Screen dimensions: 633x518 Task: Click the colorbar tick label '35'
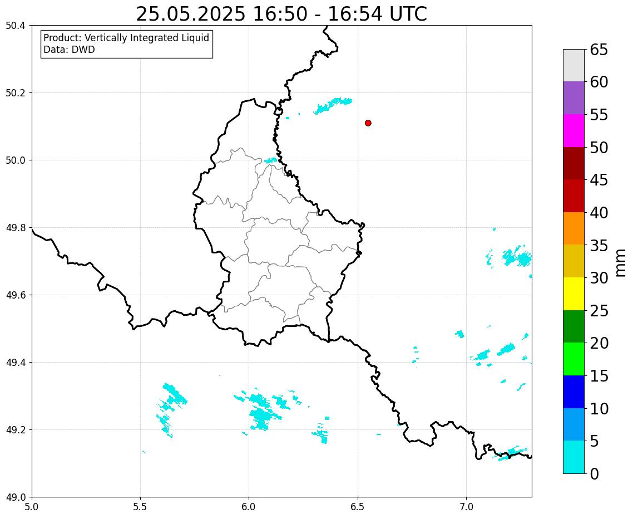pos(599,246)
